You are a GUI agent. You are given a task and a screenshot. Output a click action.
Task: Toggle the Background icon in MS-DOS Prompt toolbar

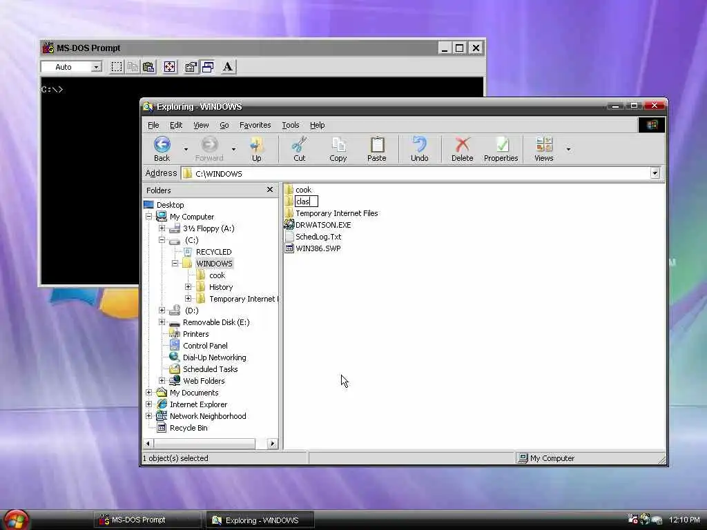(207, 67)
